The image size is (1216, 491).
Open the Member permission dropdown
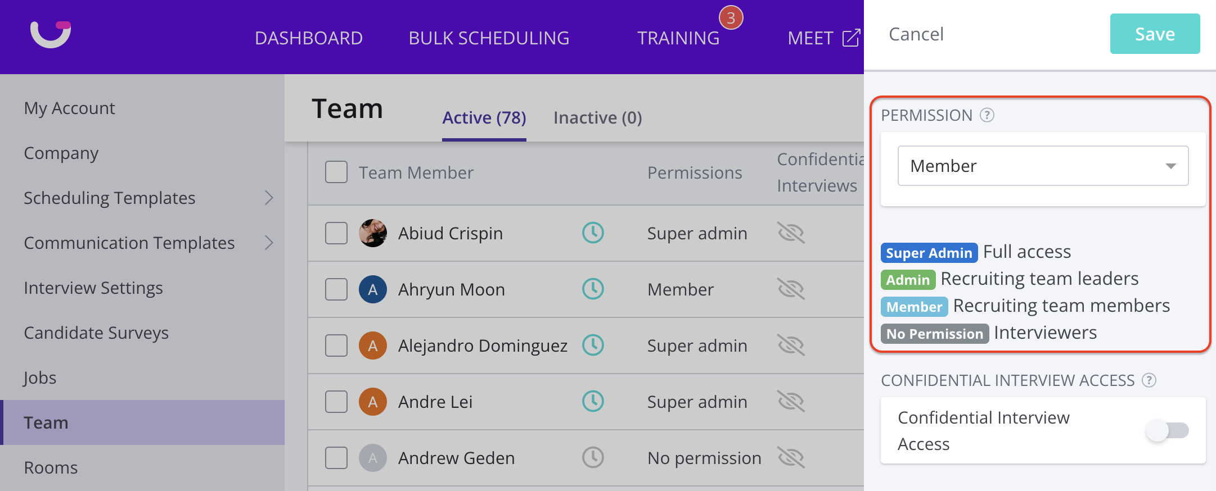click(1043, 166)
